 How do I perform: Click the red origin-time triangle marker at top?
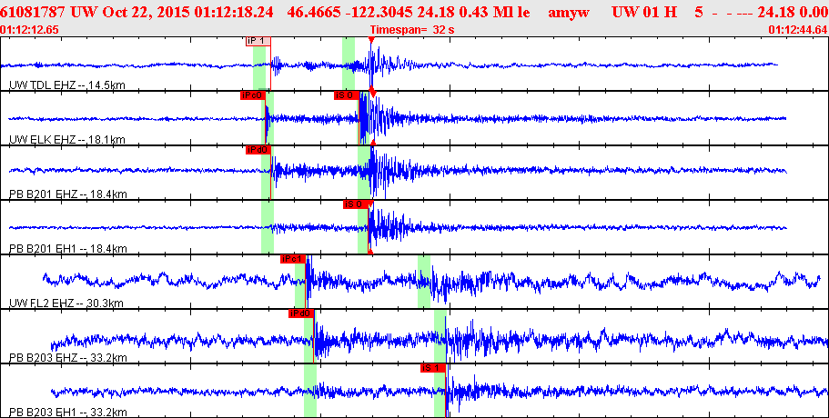(371, 40)
